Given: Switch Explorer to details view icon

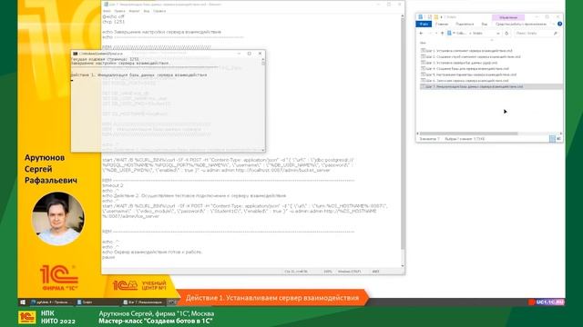Looking at the screenshot, I should pyautogui.click(x=552, y=139).
